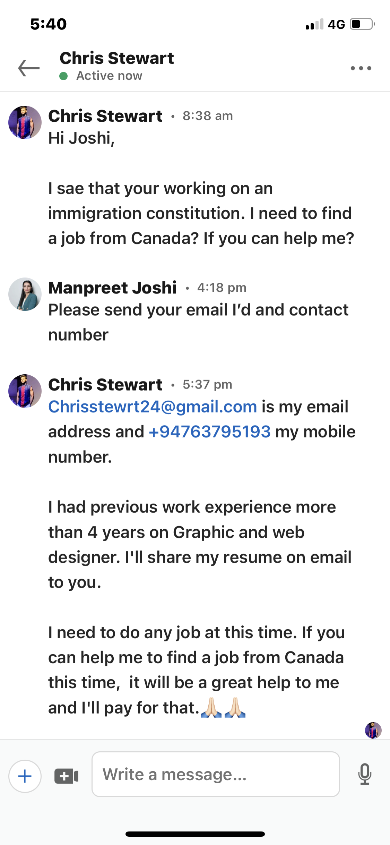Open the three-dot conversation options menu

361,68
